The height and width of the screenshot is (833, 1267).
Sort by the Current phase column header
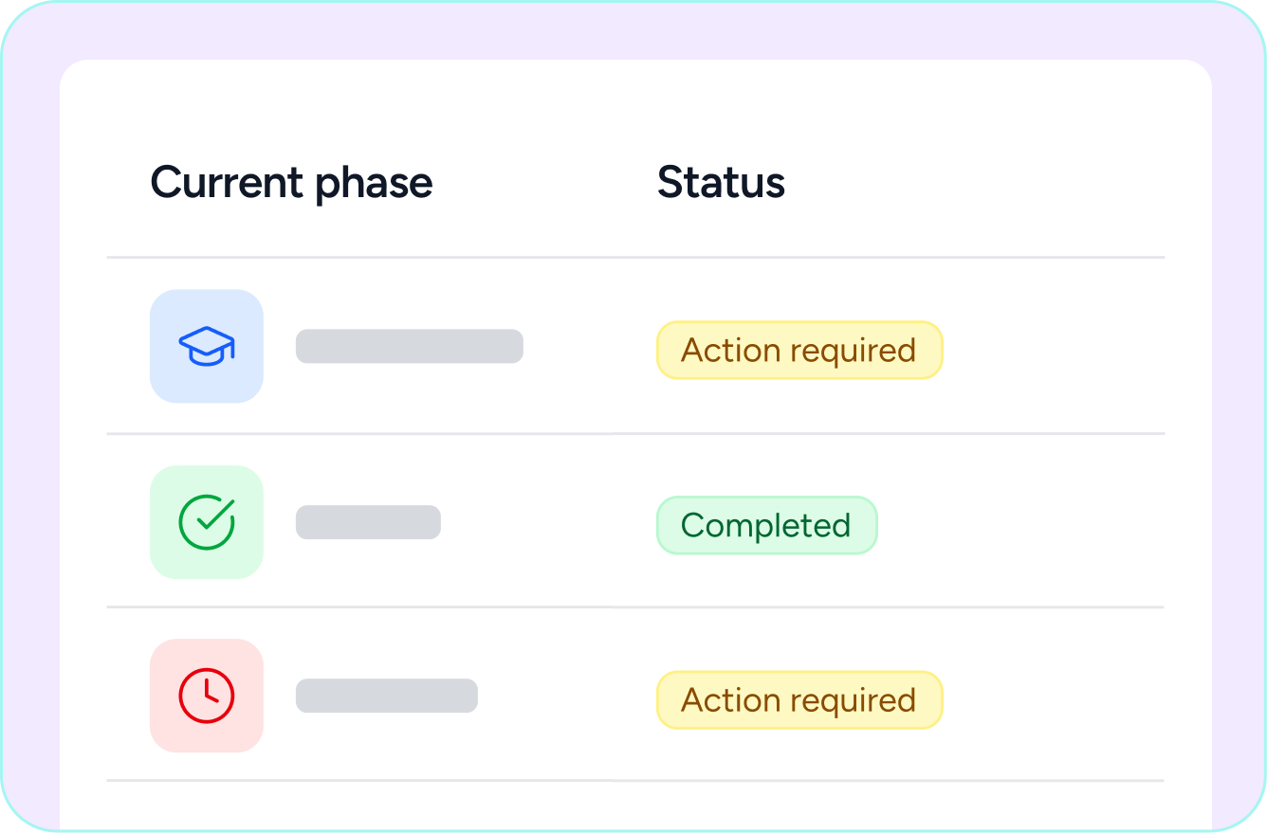[291, 182]
